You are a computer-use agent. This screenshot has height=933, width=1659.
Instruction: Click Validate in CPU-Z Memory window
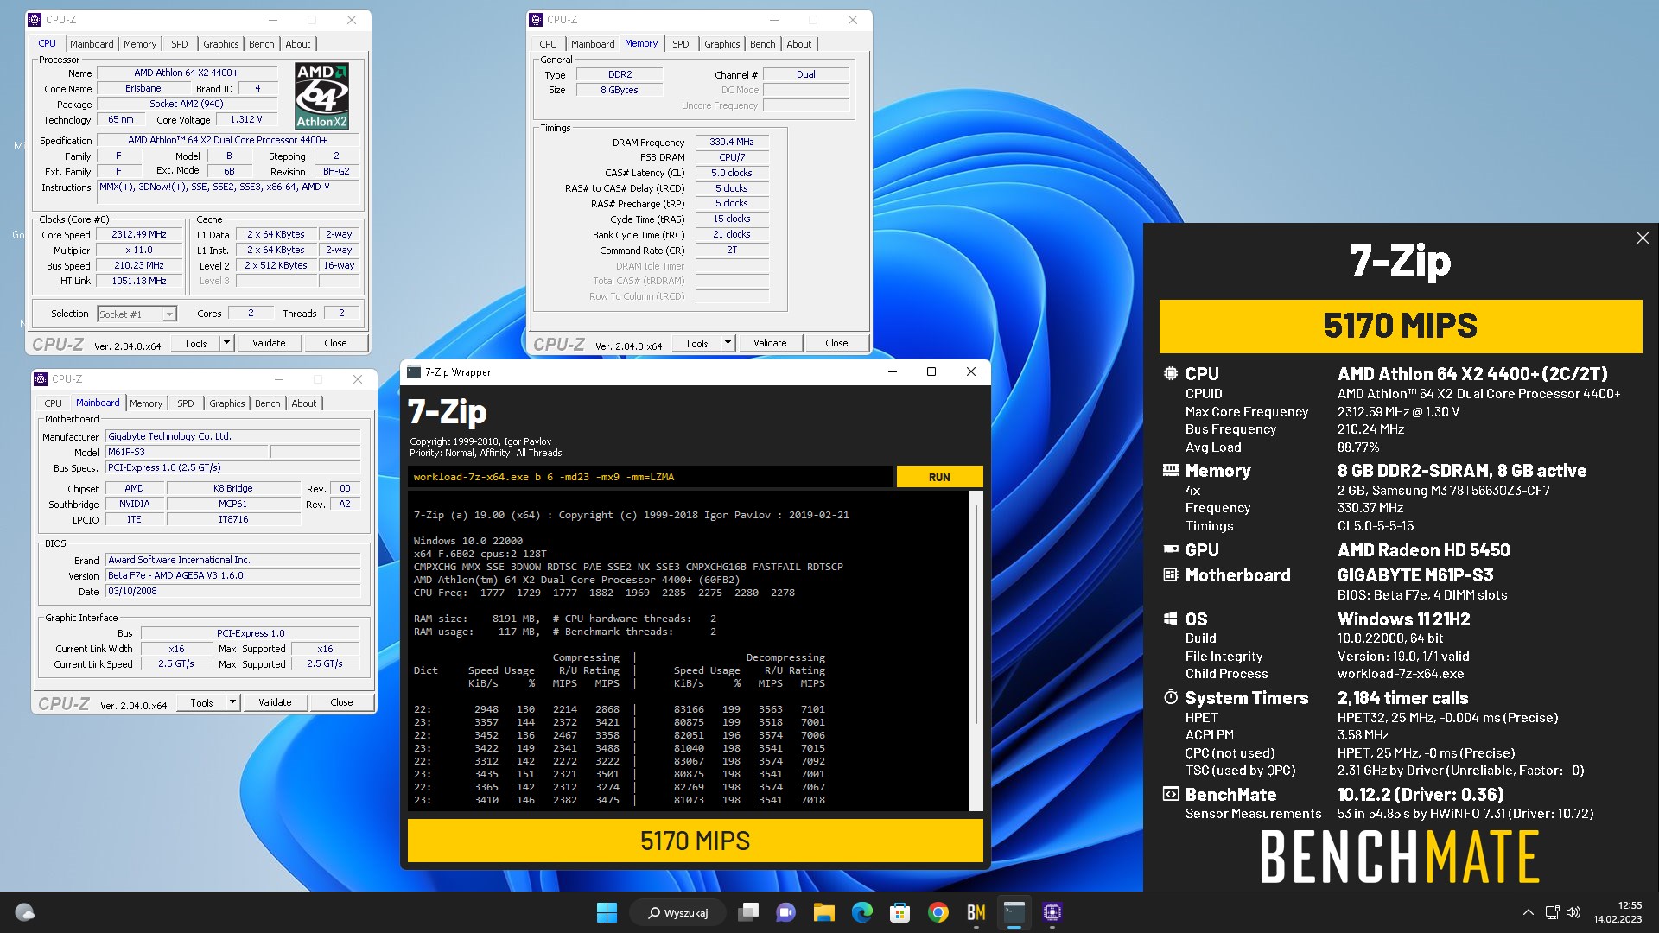coord(770,343)
